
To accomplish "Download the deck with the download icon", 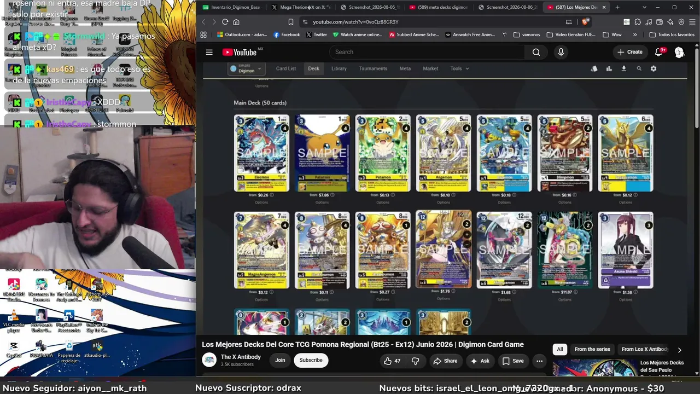I will pos(623,68).
